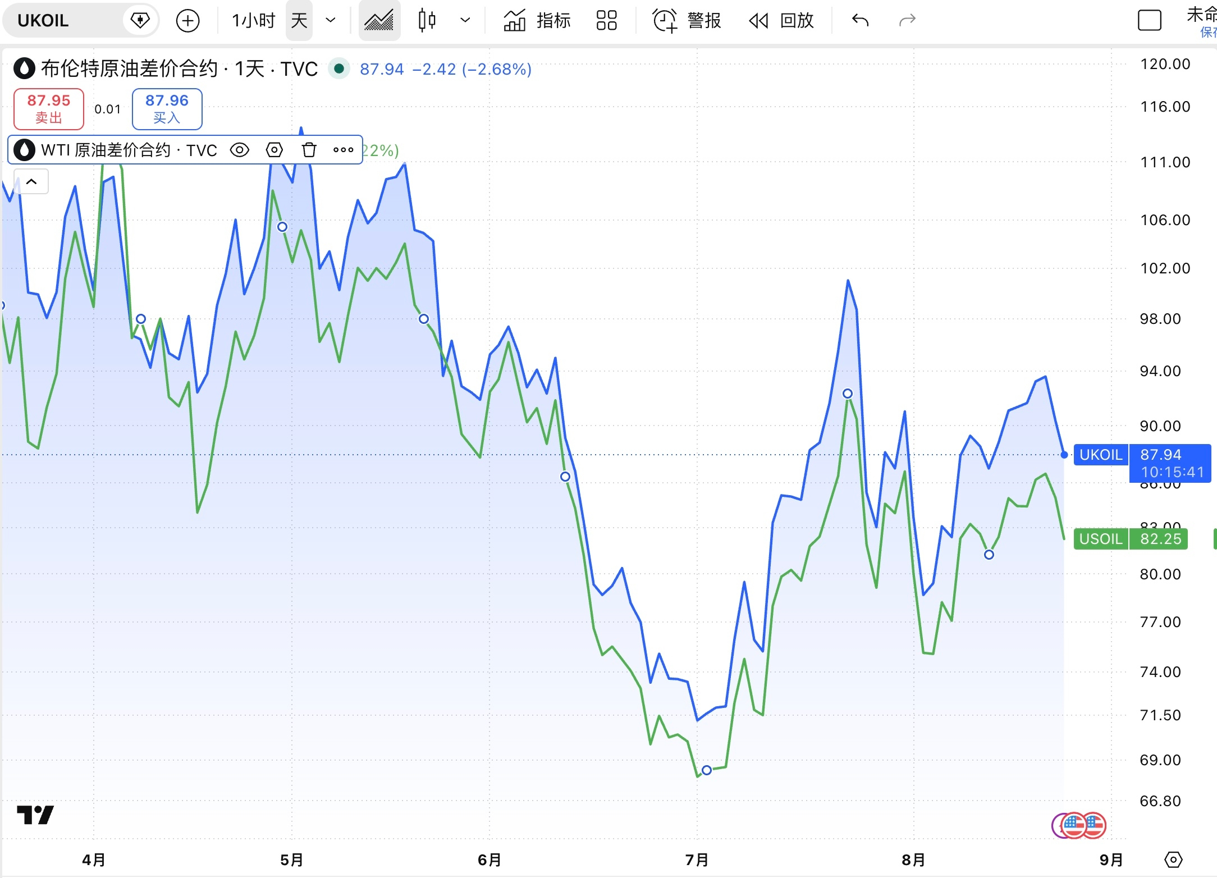The width and height of the screenshot is (1217, 878).
Task: Click the 106.00 price scale label
Action: point(1165,220)
